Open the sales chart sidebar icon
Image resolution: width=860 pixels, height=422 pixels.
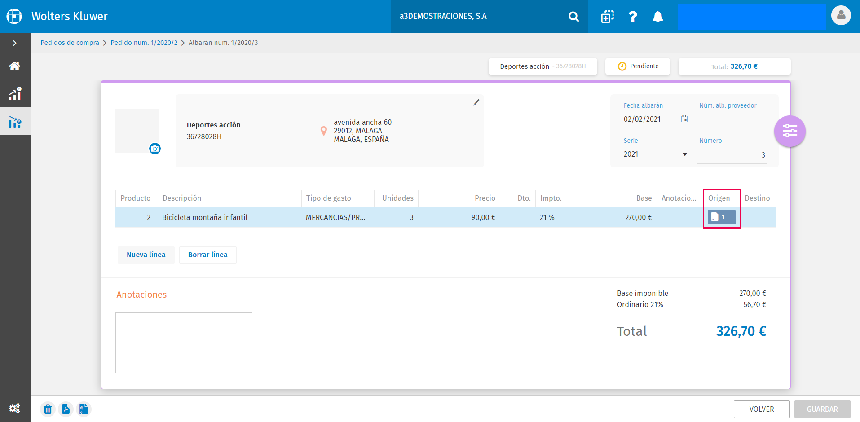tap(15, 93)
